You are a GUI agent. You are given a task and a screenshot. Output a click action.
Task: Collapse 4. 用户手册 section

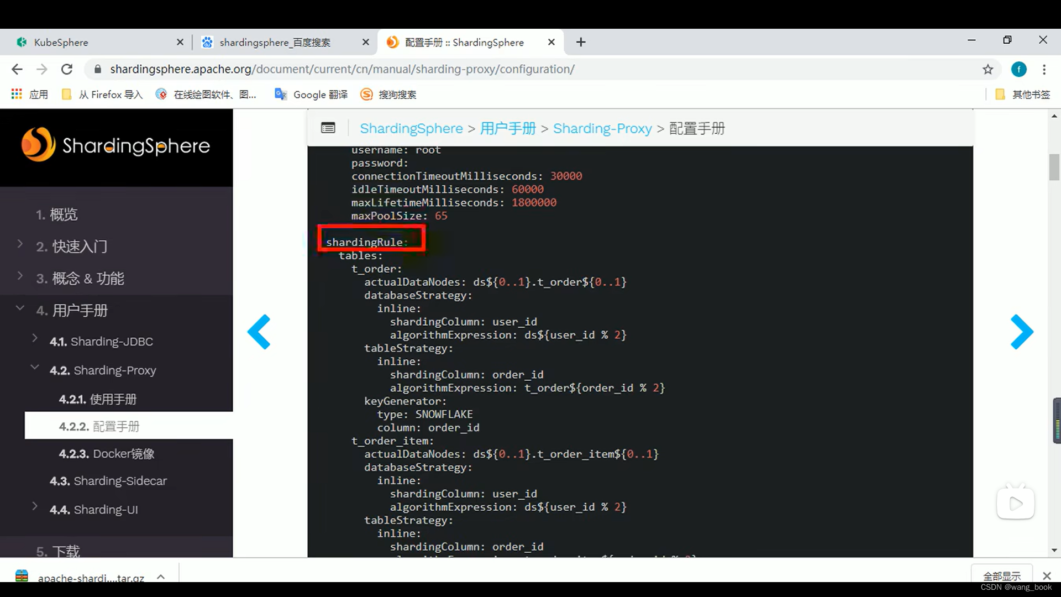point(20,308)
